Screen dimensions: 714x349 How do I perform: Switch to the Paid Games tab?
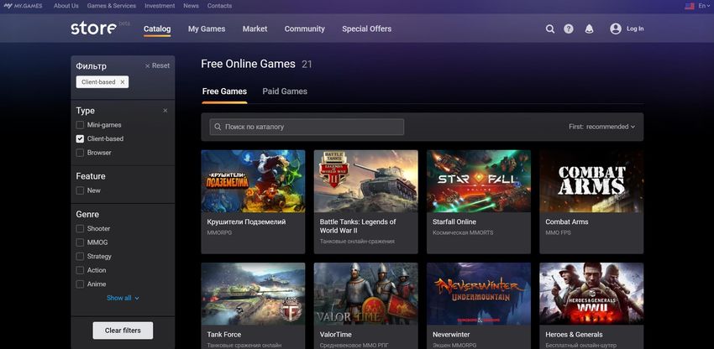tap(285, 91)
